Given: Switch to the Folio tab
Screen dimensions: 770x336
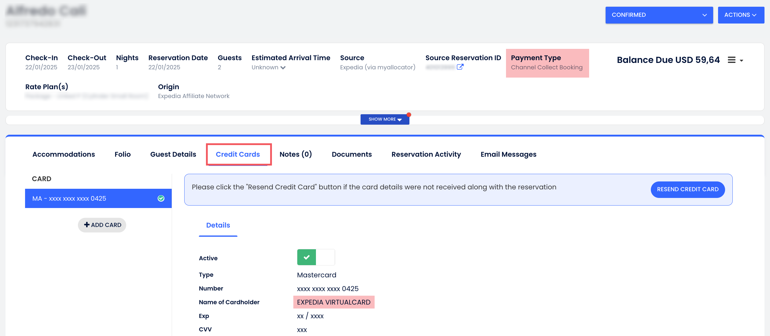Looking at the screenshot, I should (x=123, y=155).
